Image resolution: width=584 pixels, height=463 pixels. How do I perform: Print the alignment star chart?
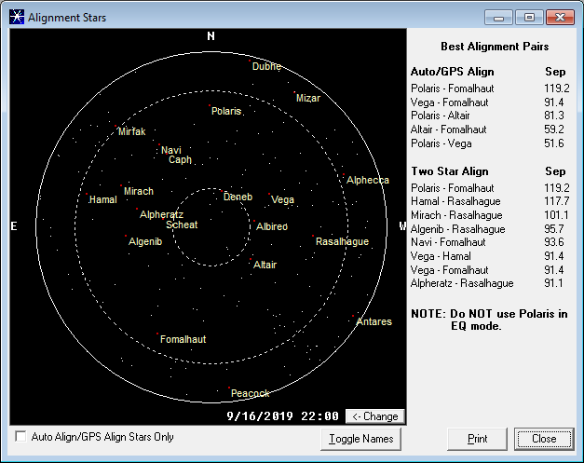pyautogui.click(x=477, y=439)
